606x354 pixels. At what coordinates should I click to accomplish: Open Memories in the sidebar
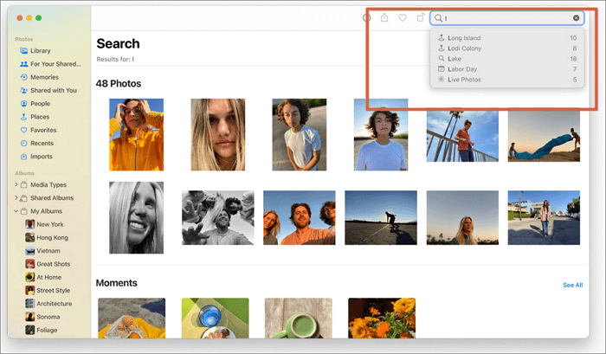pos(44,77)
